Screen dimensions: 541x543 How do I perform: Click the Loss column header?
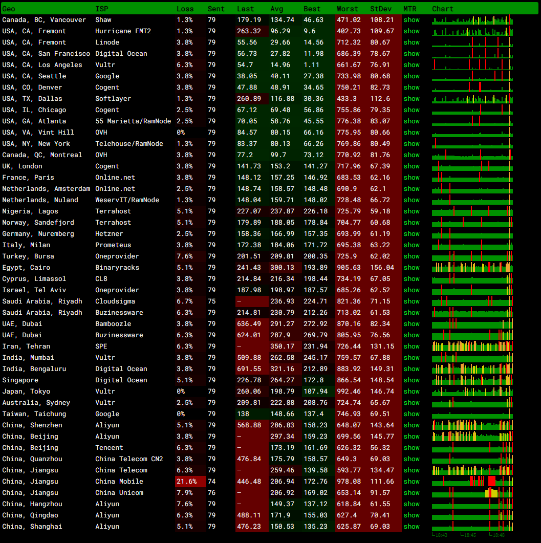point(185,9)
